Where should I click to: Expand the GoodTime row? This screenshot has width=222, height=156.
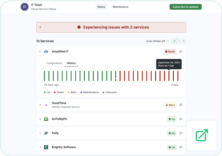coord(40,105)
